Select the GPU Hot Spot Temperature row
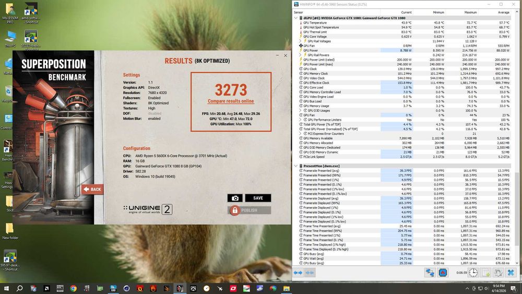This screenshot has height=294, width=522. click(405, 27)
